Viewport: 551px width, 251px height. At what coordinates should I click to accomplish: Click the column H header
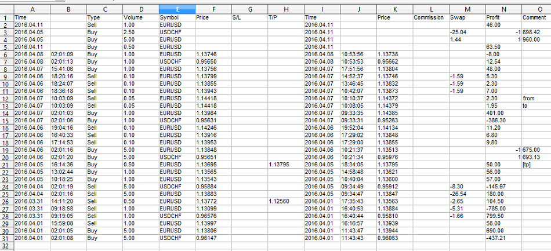(x=285, y=10)
